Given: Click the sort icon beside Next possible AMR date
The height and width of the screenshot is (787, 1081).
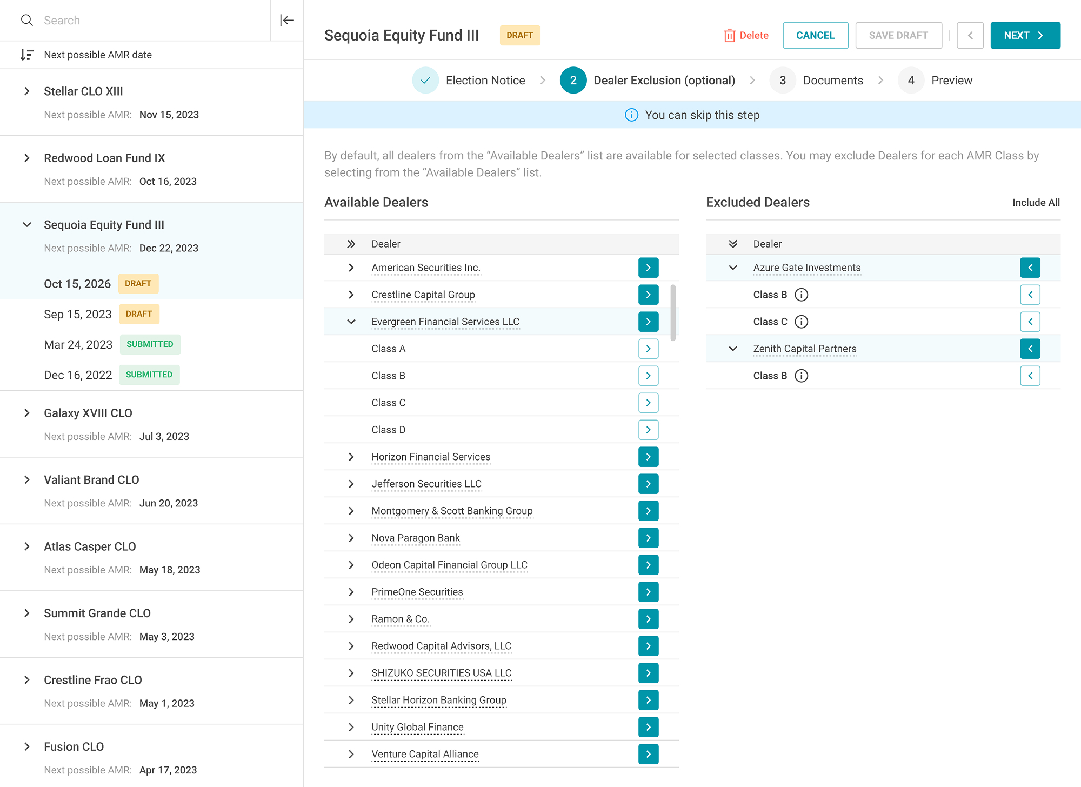Looking at the screenshot, I should click(x=26, y=55).
